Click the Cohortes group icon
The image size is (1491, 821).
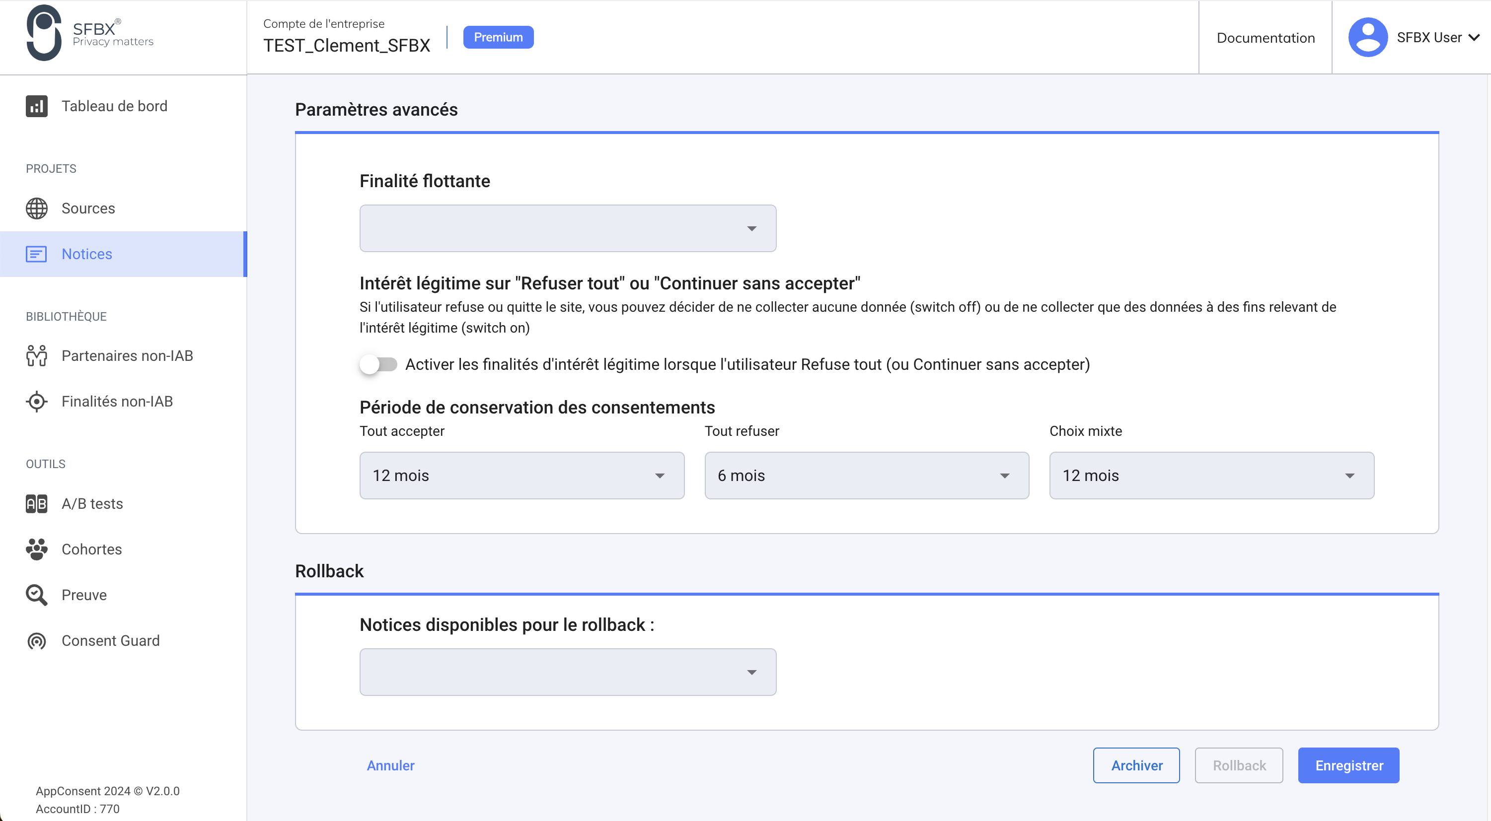36,549
